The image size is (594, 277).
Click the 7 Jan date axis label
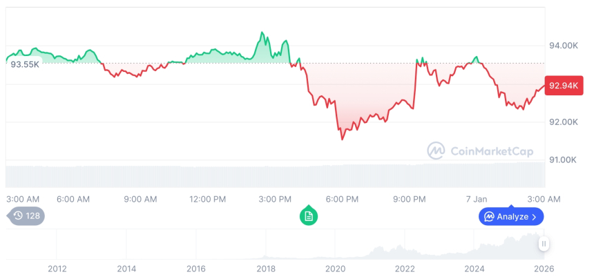point(475,199)
